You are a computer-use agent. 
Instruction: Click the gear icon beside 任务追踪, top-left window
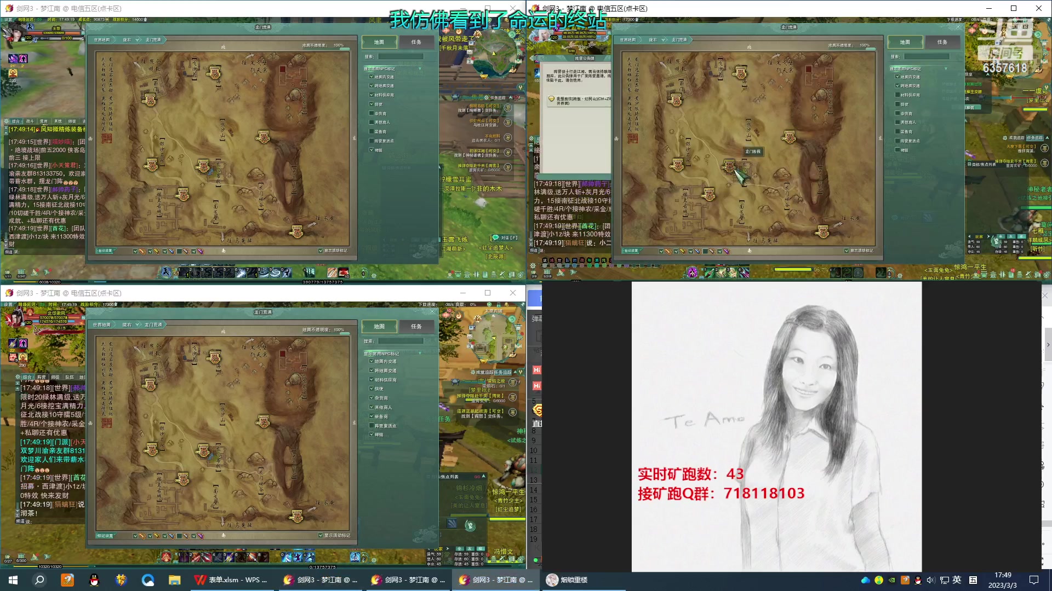[487, 98]
